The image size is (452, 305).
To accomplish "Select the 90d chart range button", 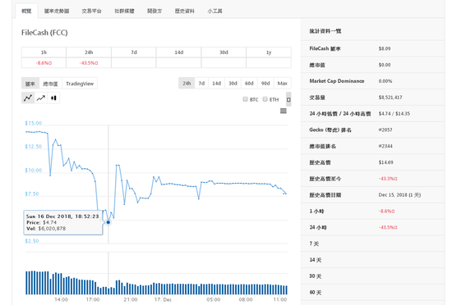I will 265,84.
